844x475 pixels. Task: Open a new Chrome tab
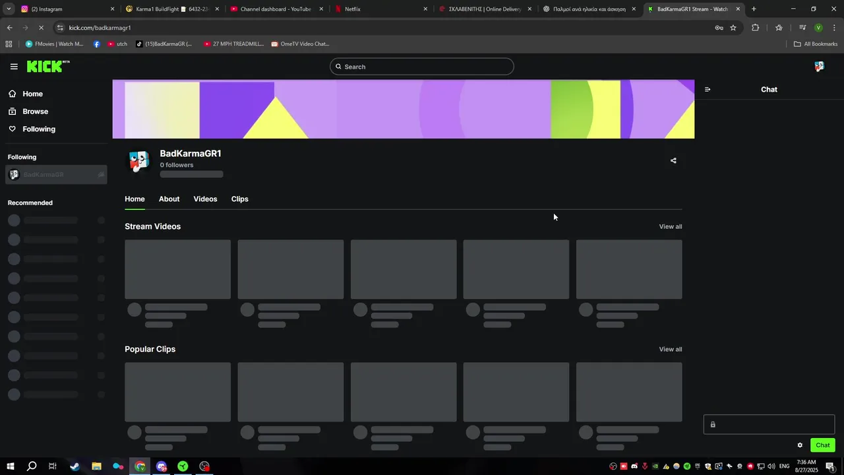[754, 9]
